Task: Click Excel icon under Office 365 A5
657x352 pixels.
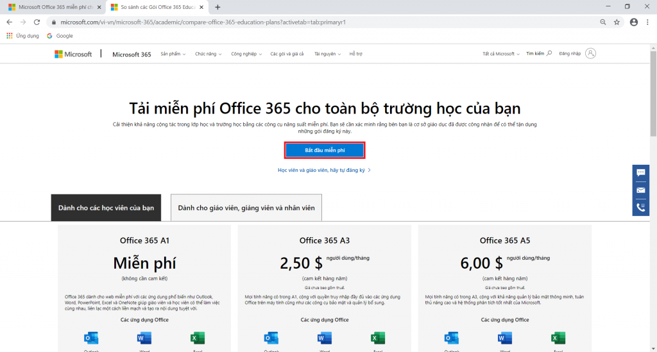Action: pos(558,338)
